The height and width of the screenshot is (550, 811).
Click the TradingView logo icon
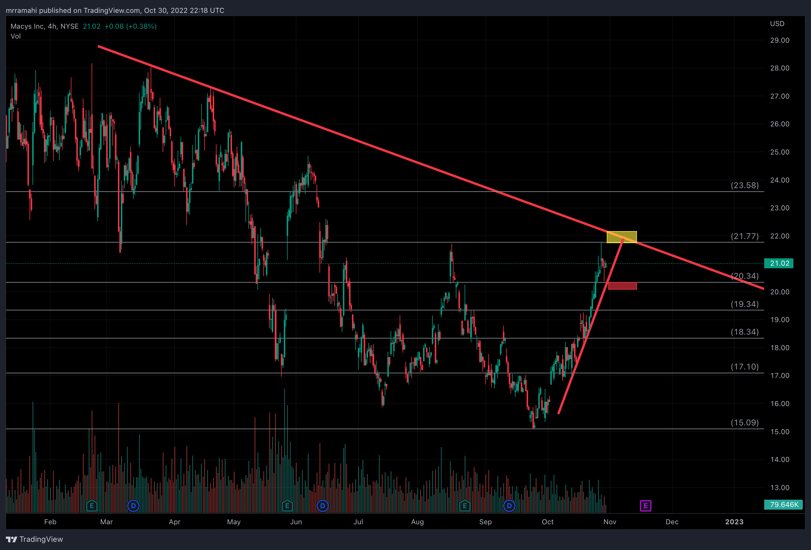(x=11, y=539)
